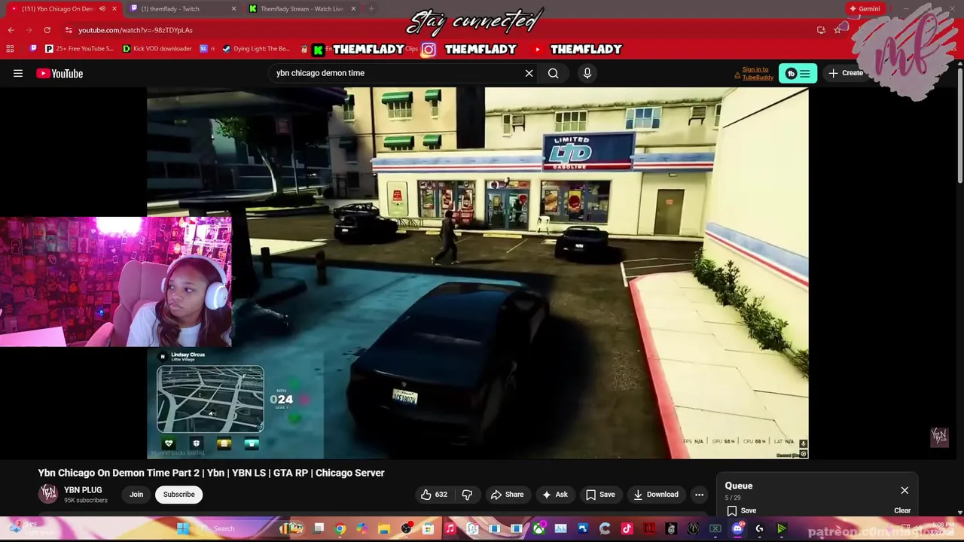Image resolution: width=964 pixels, height=542 pixels.
Task: Mute the YouTube tab audio icon
Action: pyautogui.click(x=102, y=9)
